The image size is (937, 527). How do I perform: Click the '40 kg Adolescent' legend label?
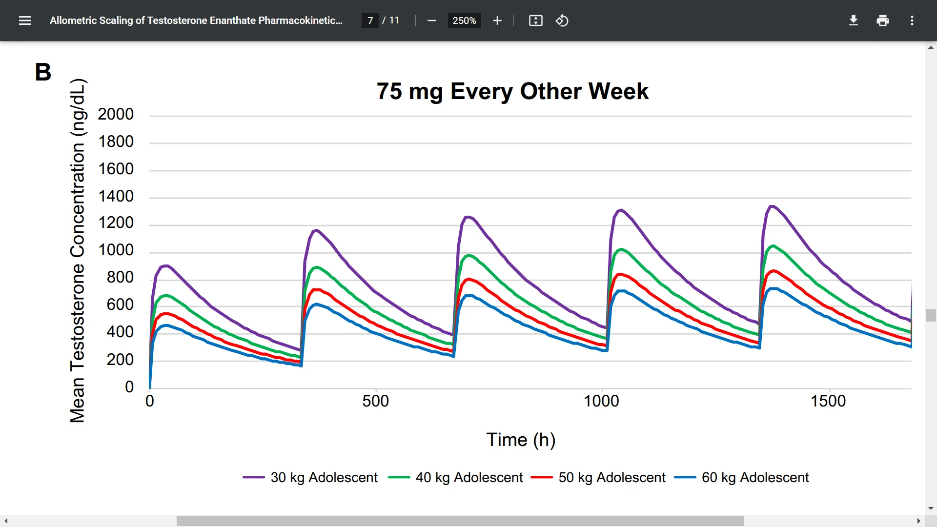pos(469,477)
